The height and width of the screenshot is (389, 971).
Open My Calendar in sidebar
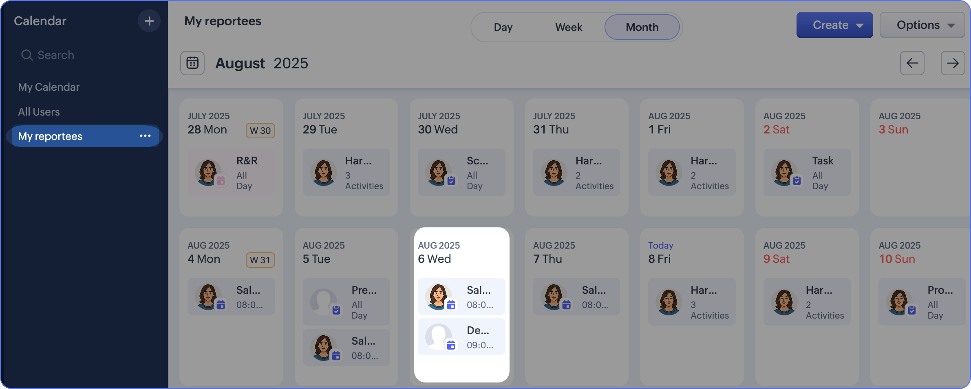pyautogui.click(x=49, y=87)
